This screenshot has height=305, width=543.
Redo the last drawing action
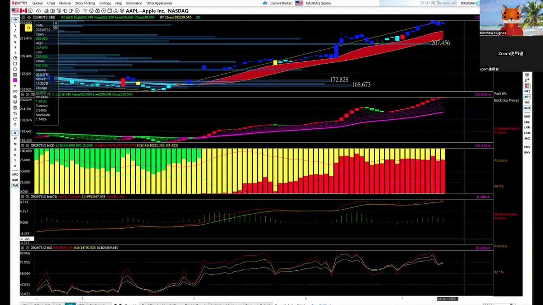(x=15, y=119)
